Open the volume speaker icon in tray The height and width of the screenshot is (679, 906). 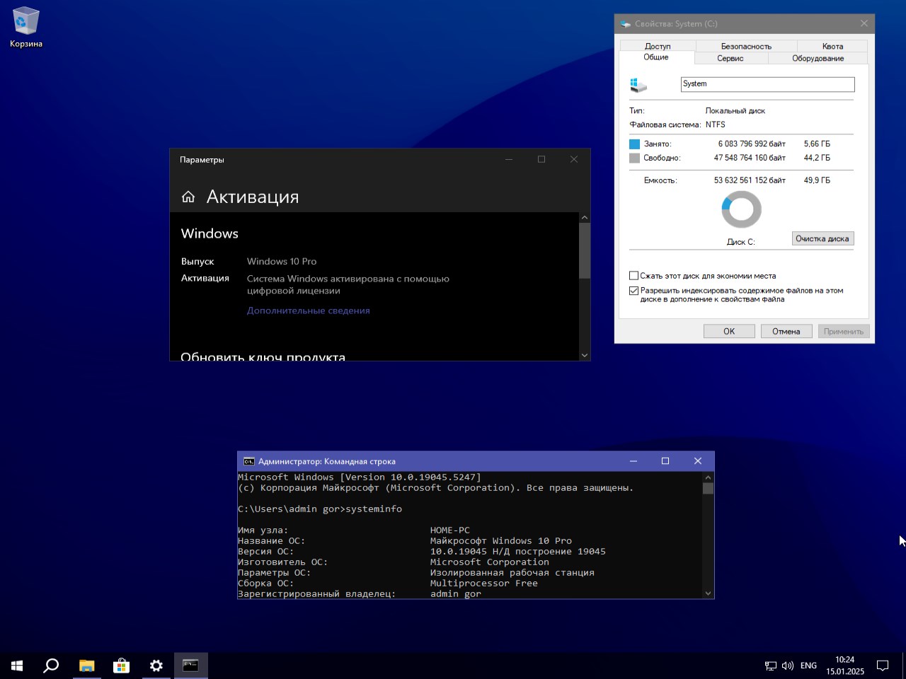[788, 666]
